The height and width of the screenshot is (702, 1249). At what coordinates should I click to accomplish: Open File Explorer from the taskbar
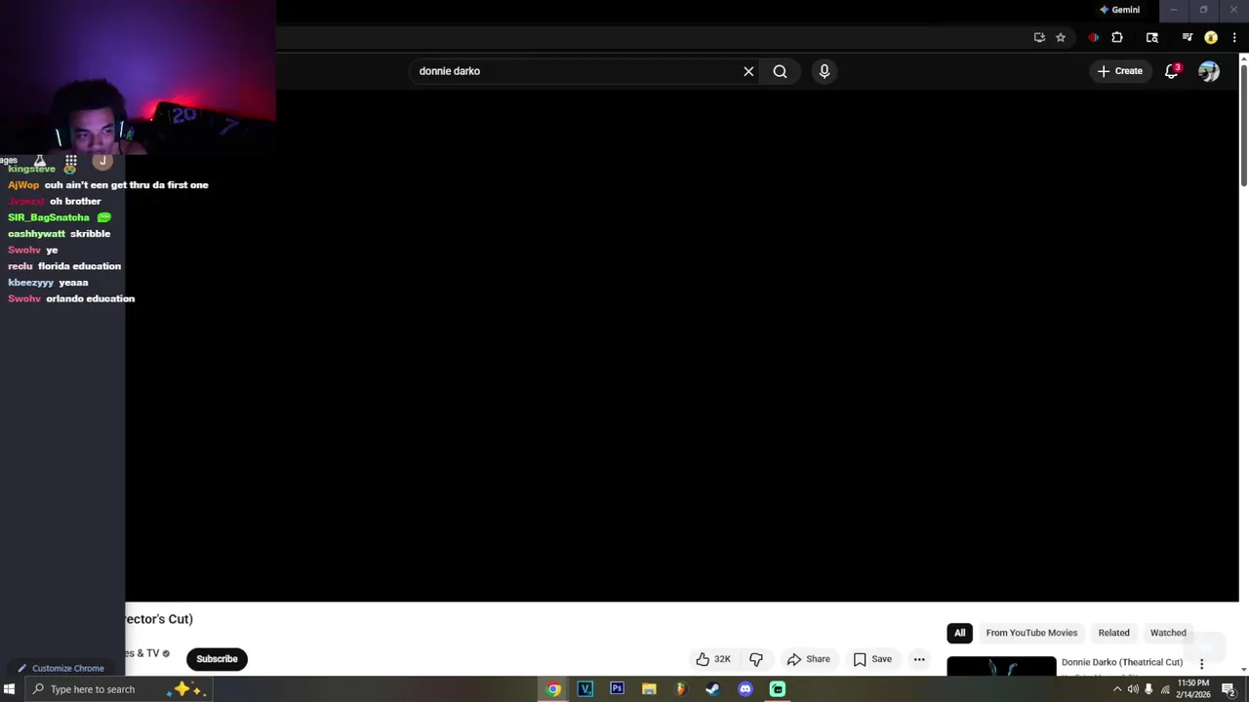(x=649, y=689)
